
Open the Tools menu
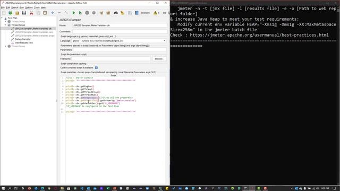37,7
